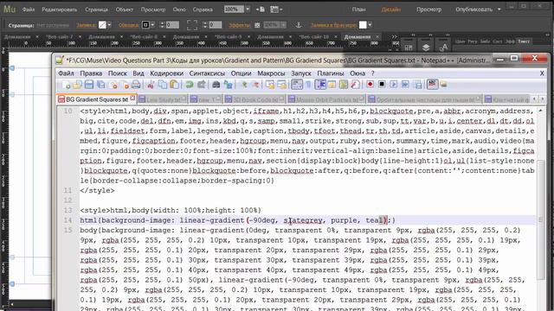The width and height of the screenshot is (554, 311).
Task: Open the Запуск menu in Notepad++
Action: tap(301, 73)
